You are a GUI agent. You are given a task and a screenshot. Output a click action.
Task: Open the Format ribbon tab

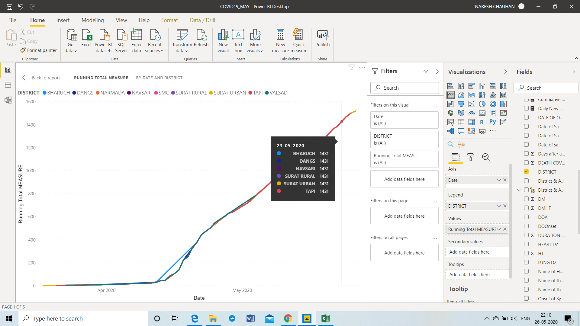tap(169, 20)
